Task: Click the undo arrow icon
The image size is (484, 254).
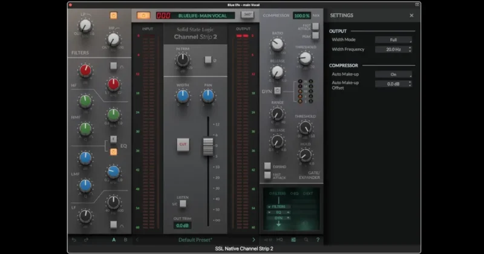Action: (74, 240)
